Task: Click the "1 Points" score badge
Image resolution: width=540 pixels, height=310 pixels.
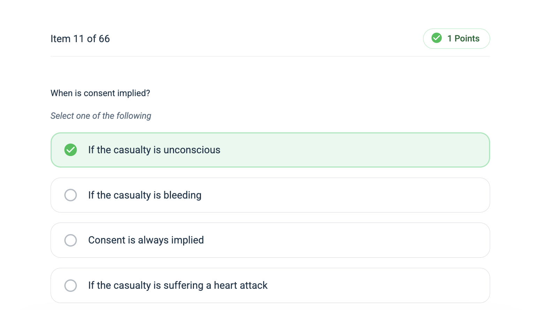Action: pyautogui.click(x=456, y=38)
